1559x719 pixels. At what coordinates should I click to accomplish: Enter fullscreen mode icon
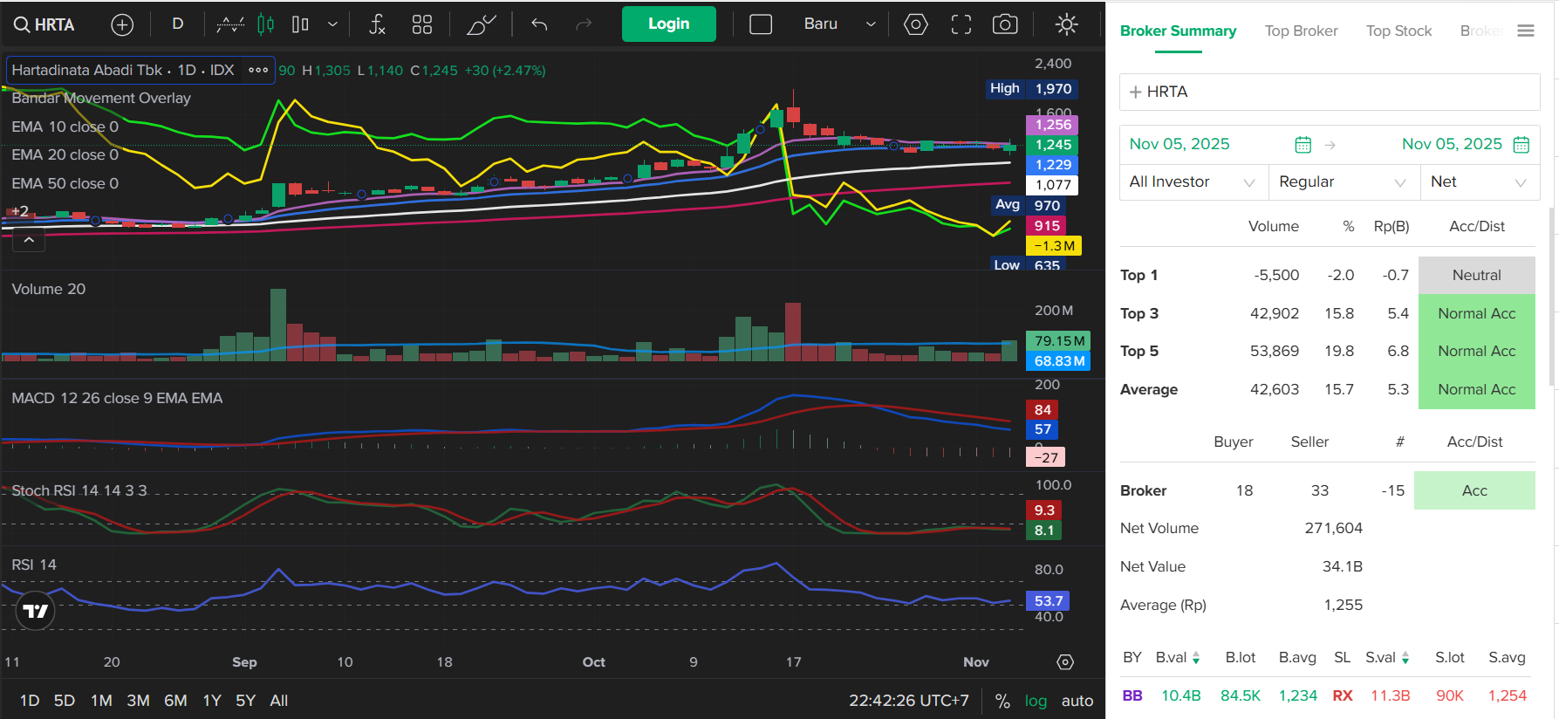click(x=961, y=24)
